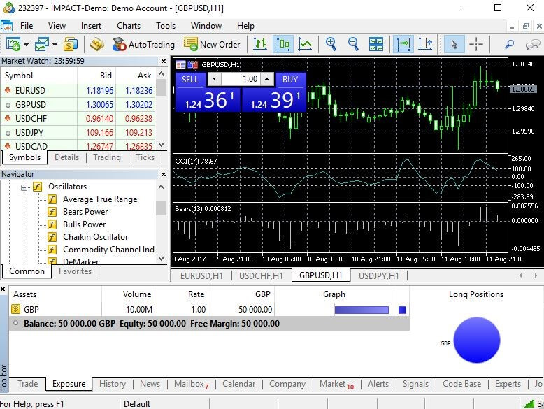Switch to bar chart display
The width and height of the screenshot is (544, 409).
tap(260, 44)
